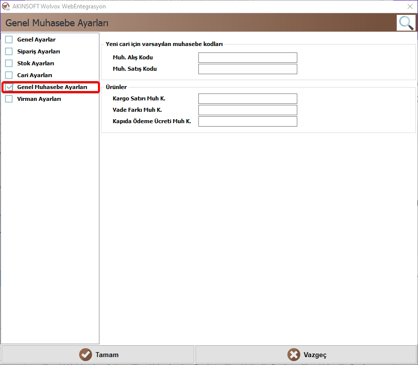Toggle the Genel Ayarlar checkbox
The width and height of the screenshot is (418, 365).
pyautogui.click(x=9, y=40)
